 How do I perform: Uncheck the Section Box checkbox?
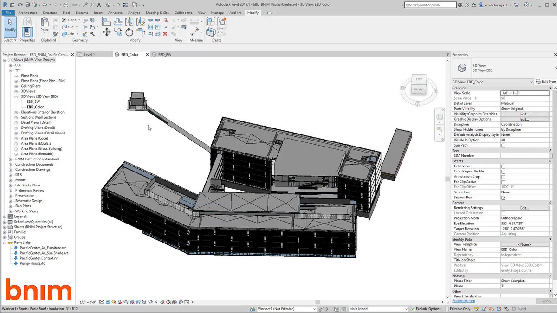[503, 198]
